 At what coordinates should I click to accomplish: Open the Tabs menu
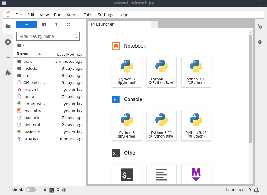coord(88,15)
